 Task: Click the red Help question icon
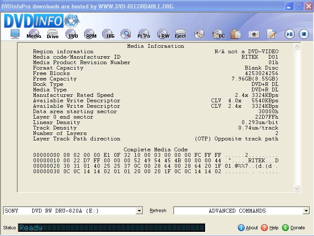[x=264, y=228]
